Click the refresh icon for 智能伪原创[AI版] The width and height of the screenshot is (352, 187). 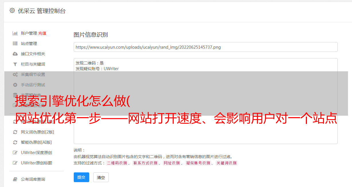15,142
